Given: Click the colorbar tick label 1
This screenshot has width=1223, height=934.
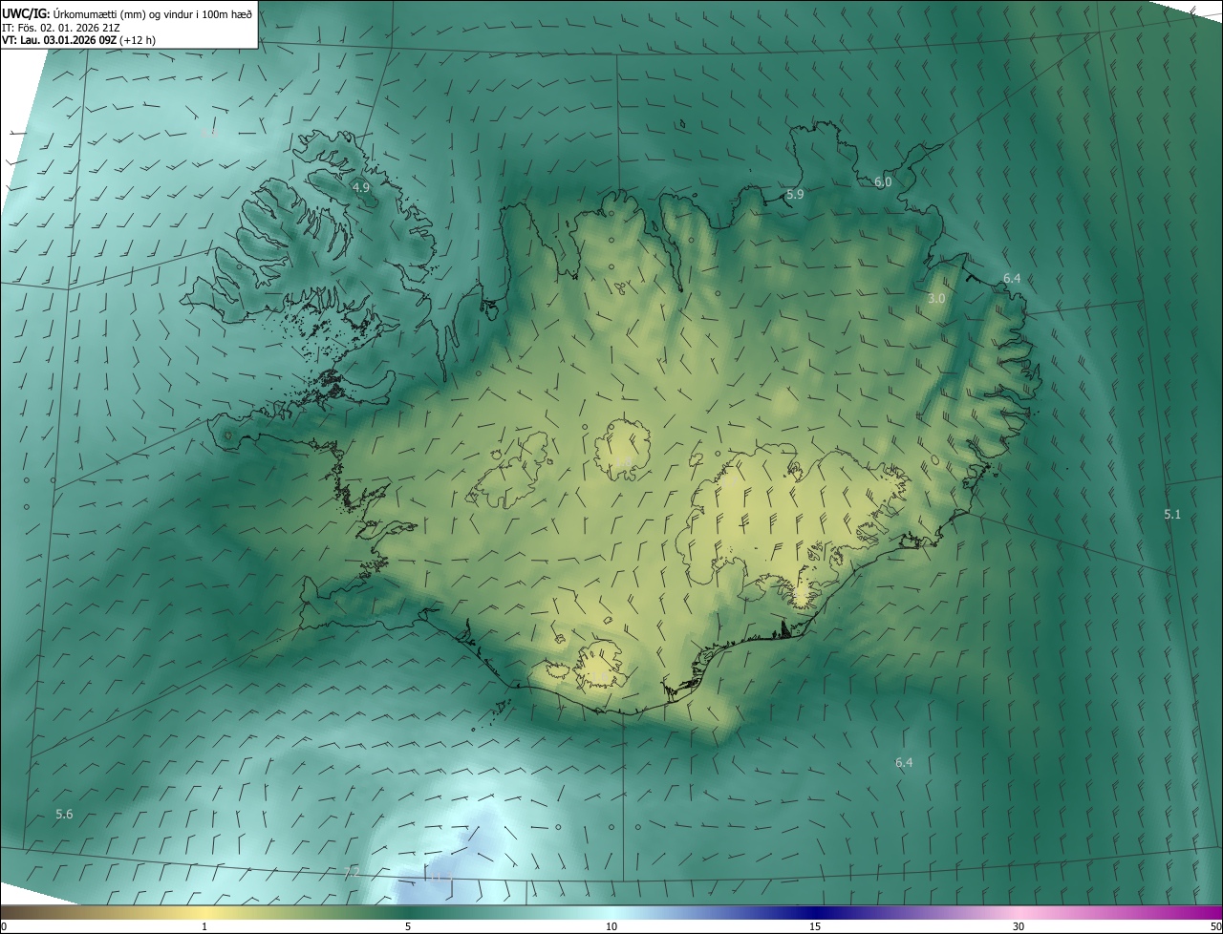Looking at the screenshot, I should click(x=204, y=926).
